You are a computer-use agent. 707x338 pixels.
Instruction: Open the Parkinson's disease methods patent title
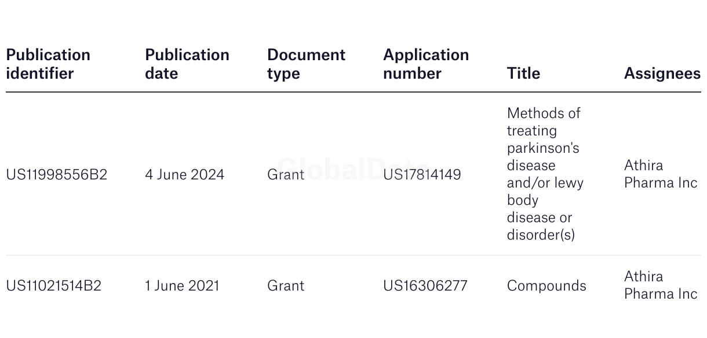coord(545,174)
